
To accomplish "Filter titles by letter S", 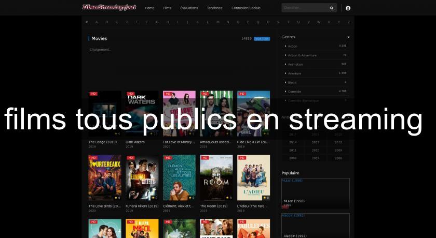I will 278,22.
